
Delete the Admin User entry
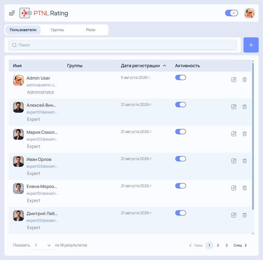[245, 80]
